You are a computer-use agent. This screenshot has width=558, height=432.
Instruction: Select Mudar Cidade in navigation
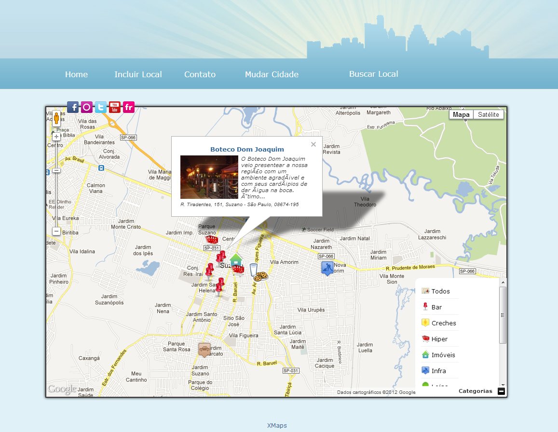click(x=272, y=74)
